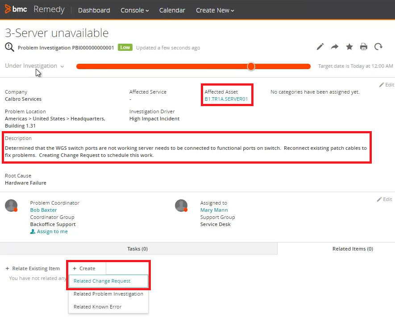Click the refresh icon
This screenshot has height=317, width=395.
(x=378, y=47)
